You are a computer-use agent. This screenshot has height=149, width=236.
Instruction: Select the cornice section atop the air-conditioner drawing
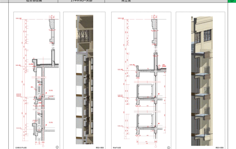pyautogui.click(x=52, y=31)
